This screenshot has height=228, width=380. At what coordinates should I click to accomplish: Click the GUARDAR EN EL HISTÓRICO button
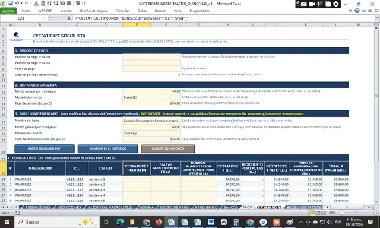coord(108,148)
